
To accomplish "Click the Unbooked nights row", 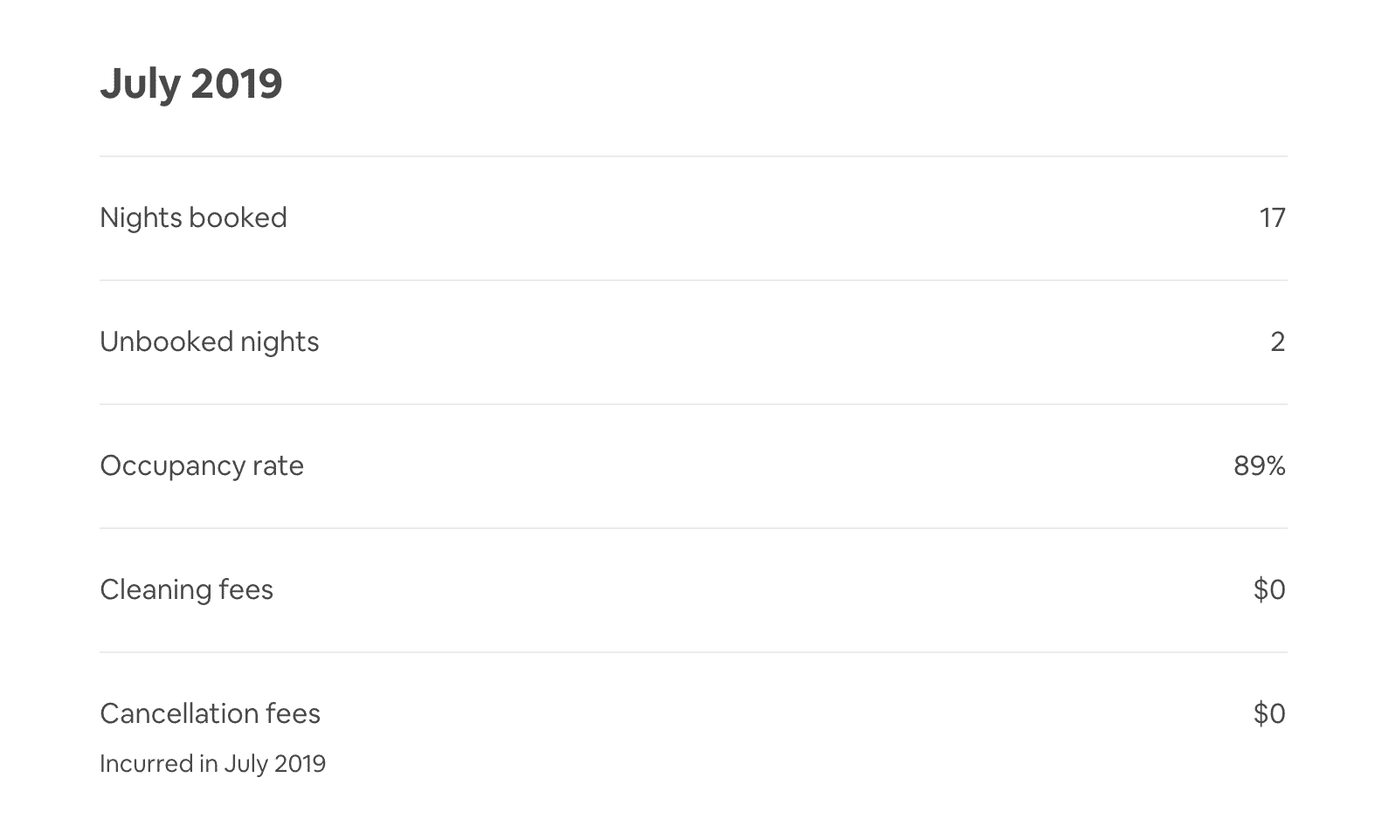I will pyautogui.click(x=693, y=342).
